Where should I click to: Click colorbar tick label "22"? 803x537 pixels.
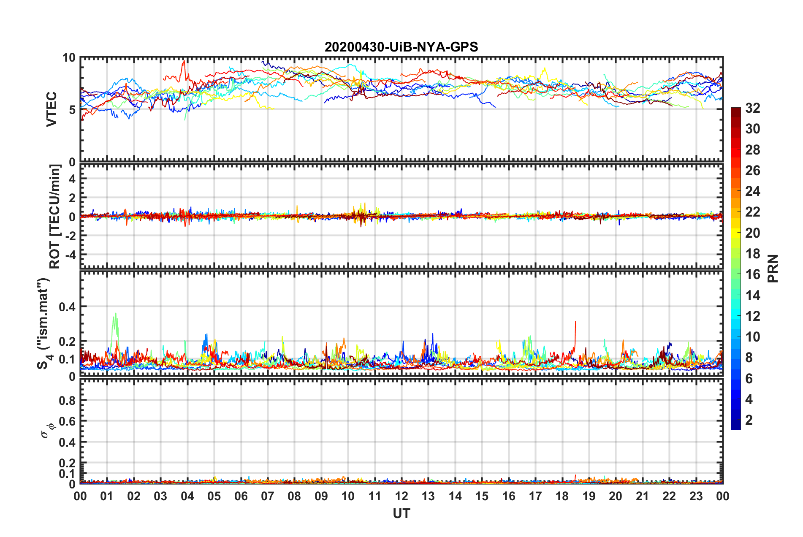752,212
